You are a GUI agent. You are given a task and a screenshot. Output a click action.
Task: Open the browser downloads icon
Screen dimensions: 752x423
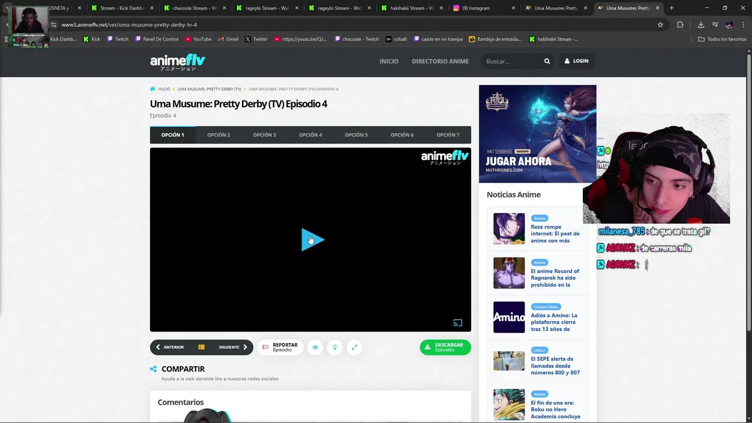click(x=701, y=25)
